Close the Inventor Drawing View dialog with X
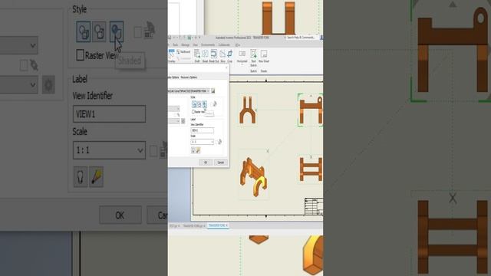 click(x=226, y=67)
